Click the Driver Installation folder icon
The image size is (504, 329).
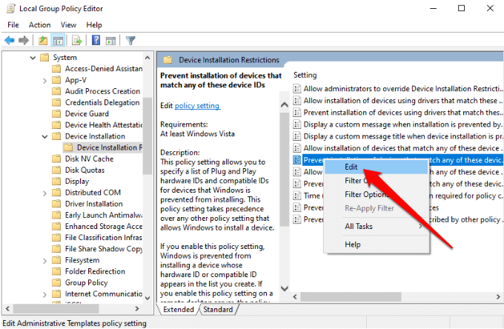pyautogui.click(x=56, y=204)
